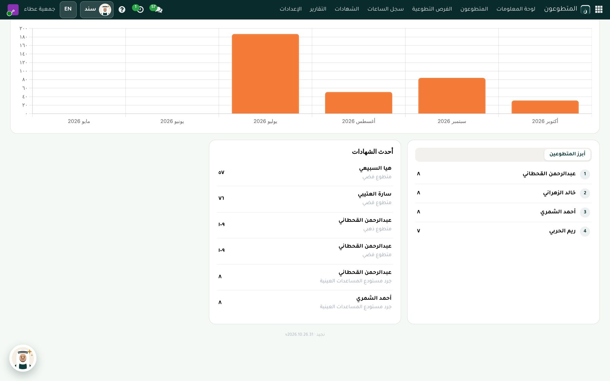Viewport: 610px width, 381px height.
Task: Open top volunteer عبدالرحمن القحطاني row
Action: pos(503,174)
